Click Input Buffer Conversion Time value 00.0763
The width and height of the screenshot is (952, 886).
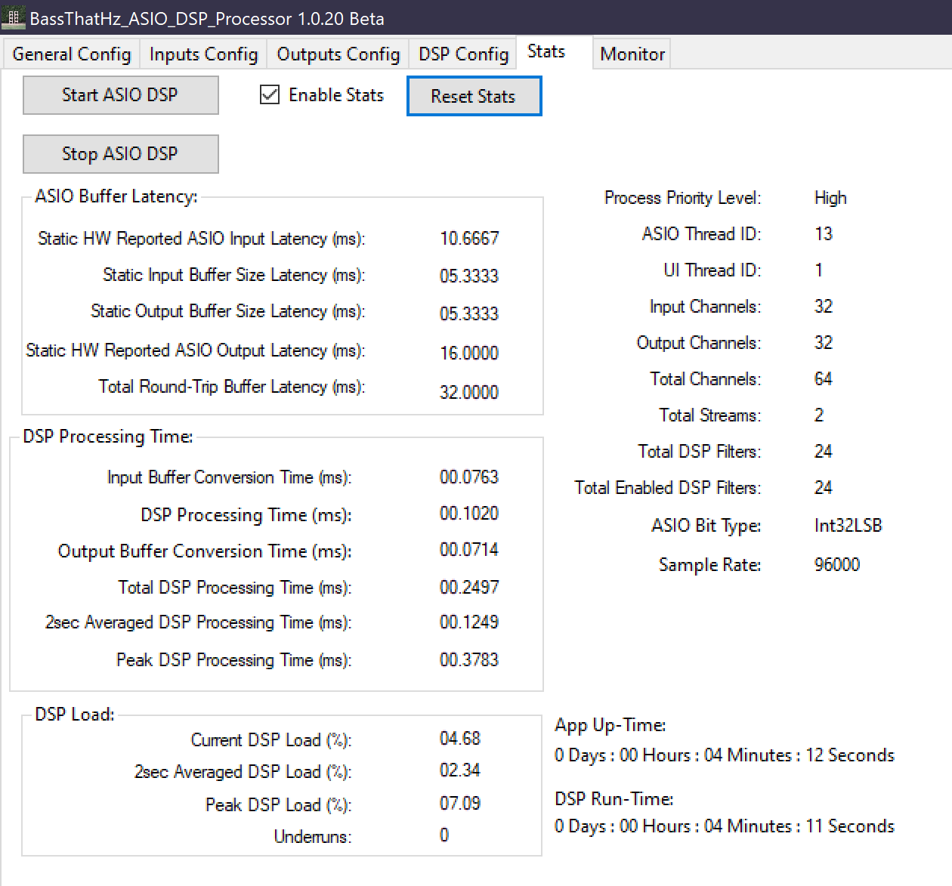click(469, 477)
